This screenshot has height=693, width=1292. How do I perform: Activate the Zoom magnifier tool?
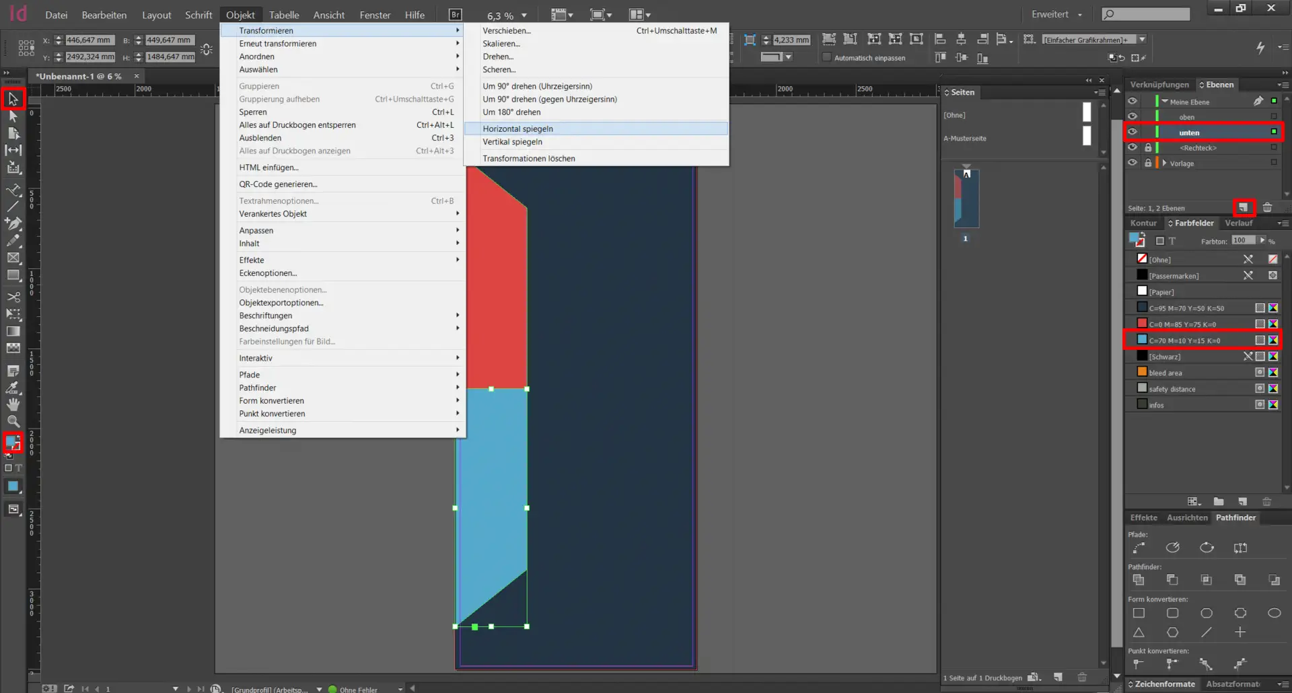pos(13,421)
